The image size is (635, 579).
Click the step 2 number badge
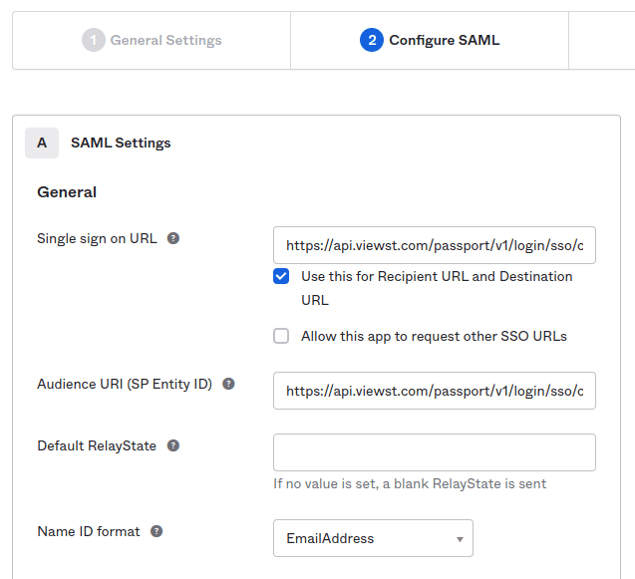click(x=371, y=41)
